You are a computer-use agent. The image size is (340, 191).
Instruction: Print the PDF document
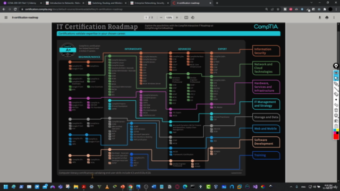click(327, 18)
